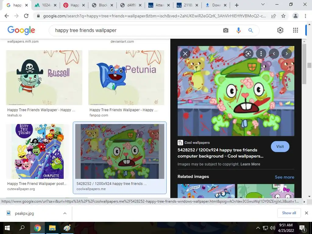The width and height of the screenshot is (312, 234).
Task: Close the image preview panel
Action: point(185,54)
